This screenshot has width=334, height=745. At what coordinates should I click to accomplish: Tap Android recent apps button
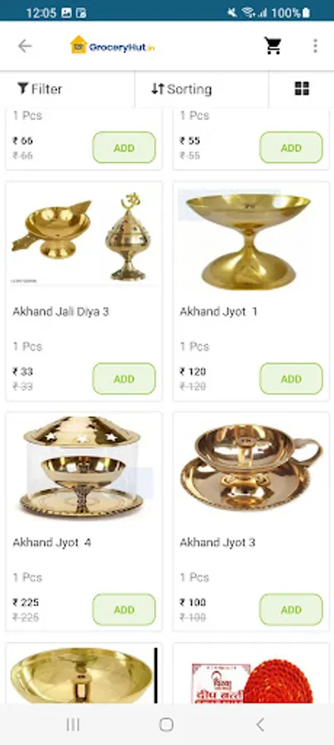(x=73, y=724)
